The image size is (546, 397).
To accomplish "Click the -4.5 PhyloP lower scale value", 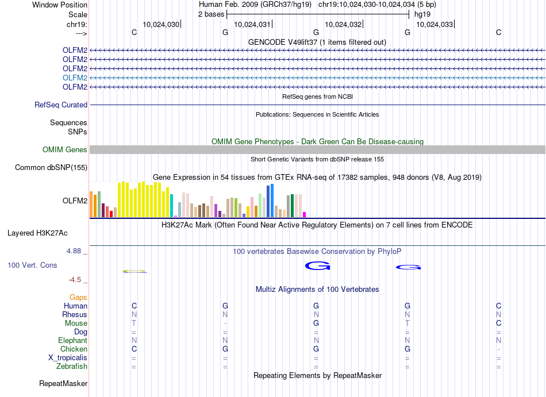I will [75, 280].
